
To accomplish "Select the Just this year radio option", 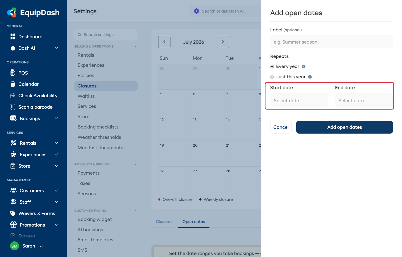I will pos(272,77).
